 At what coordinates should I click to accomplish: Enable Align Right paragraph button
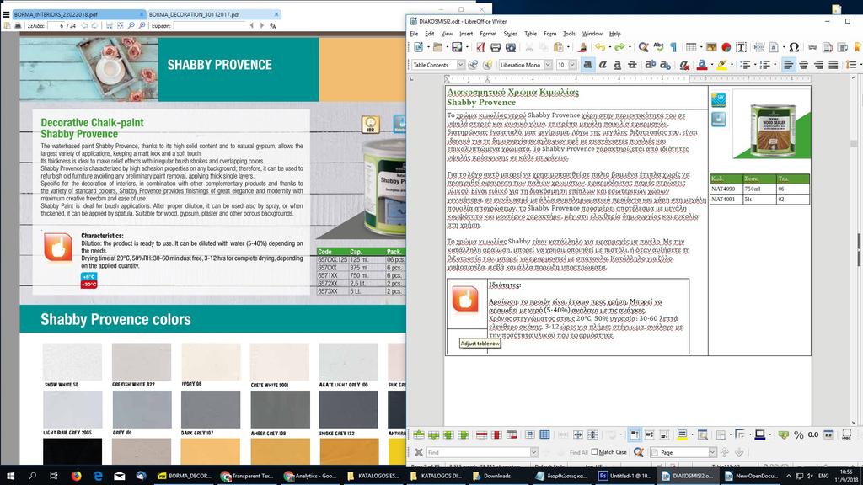tap(818, 65)
